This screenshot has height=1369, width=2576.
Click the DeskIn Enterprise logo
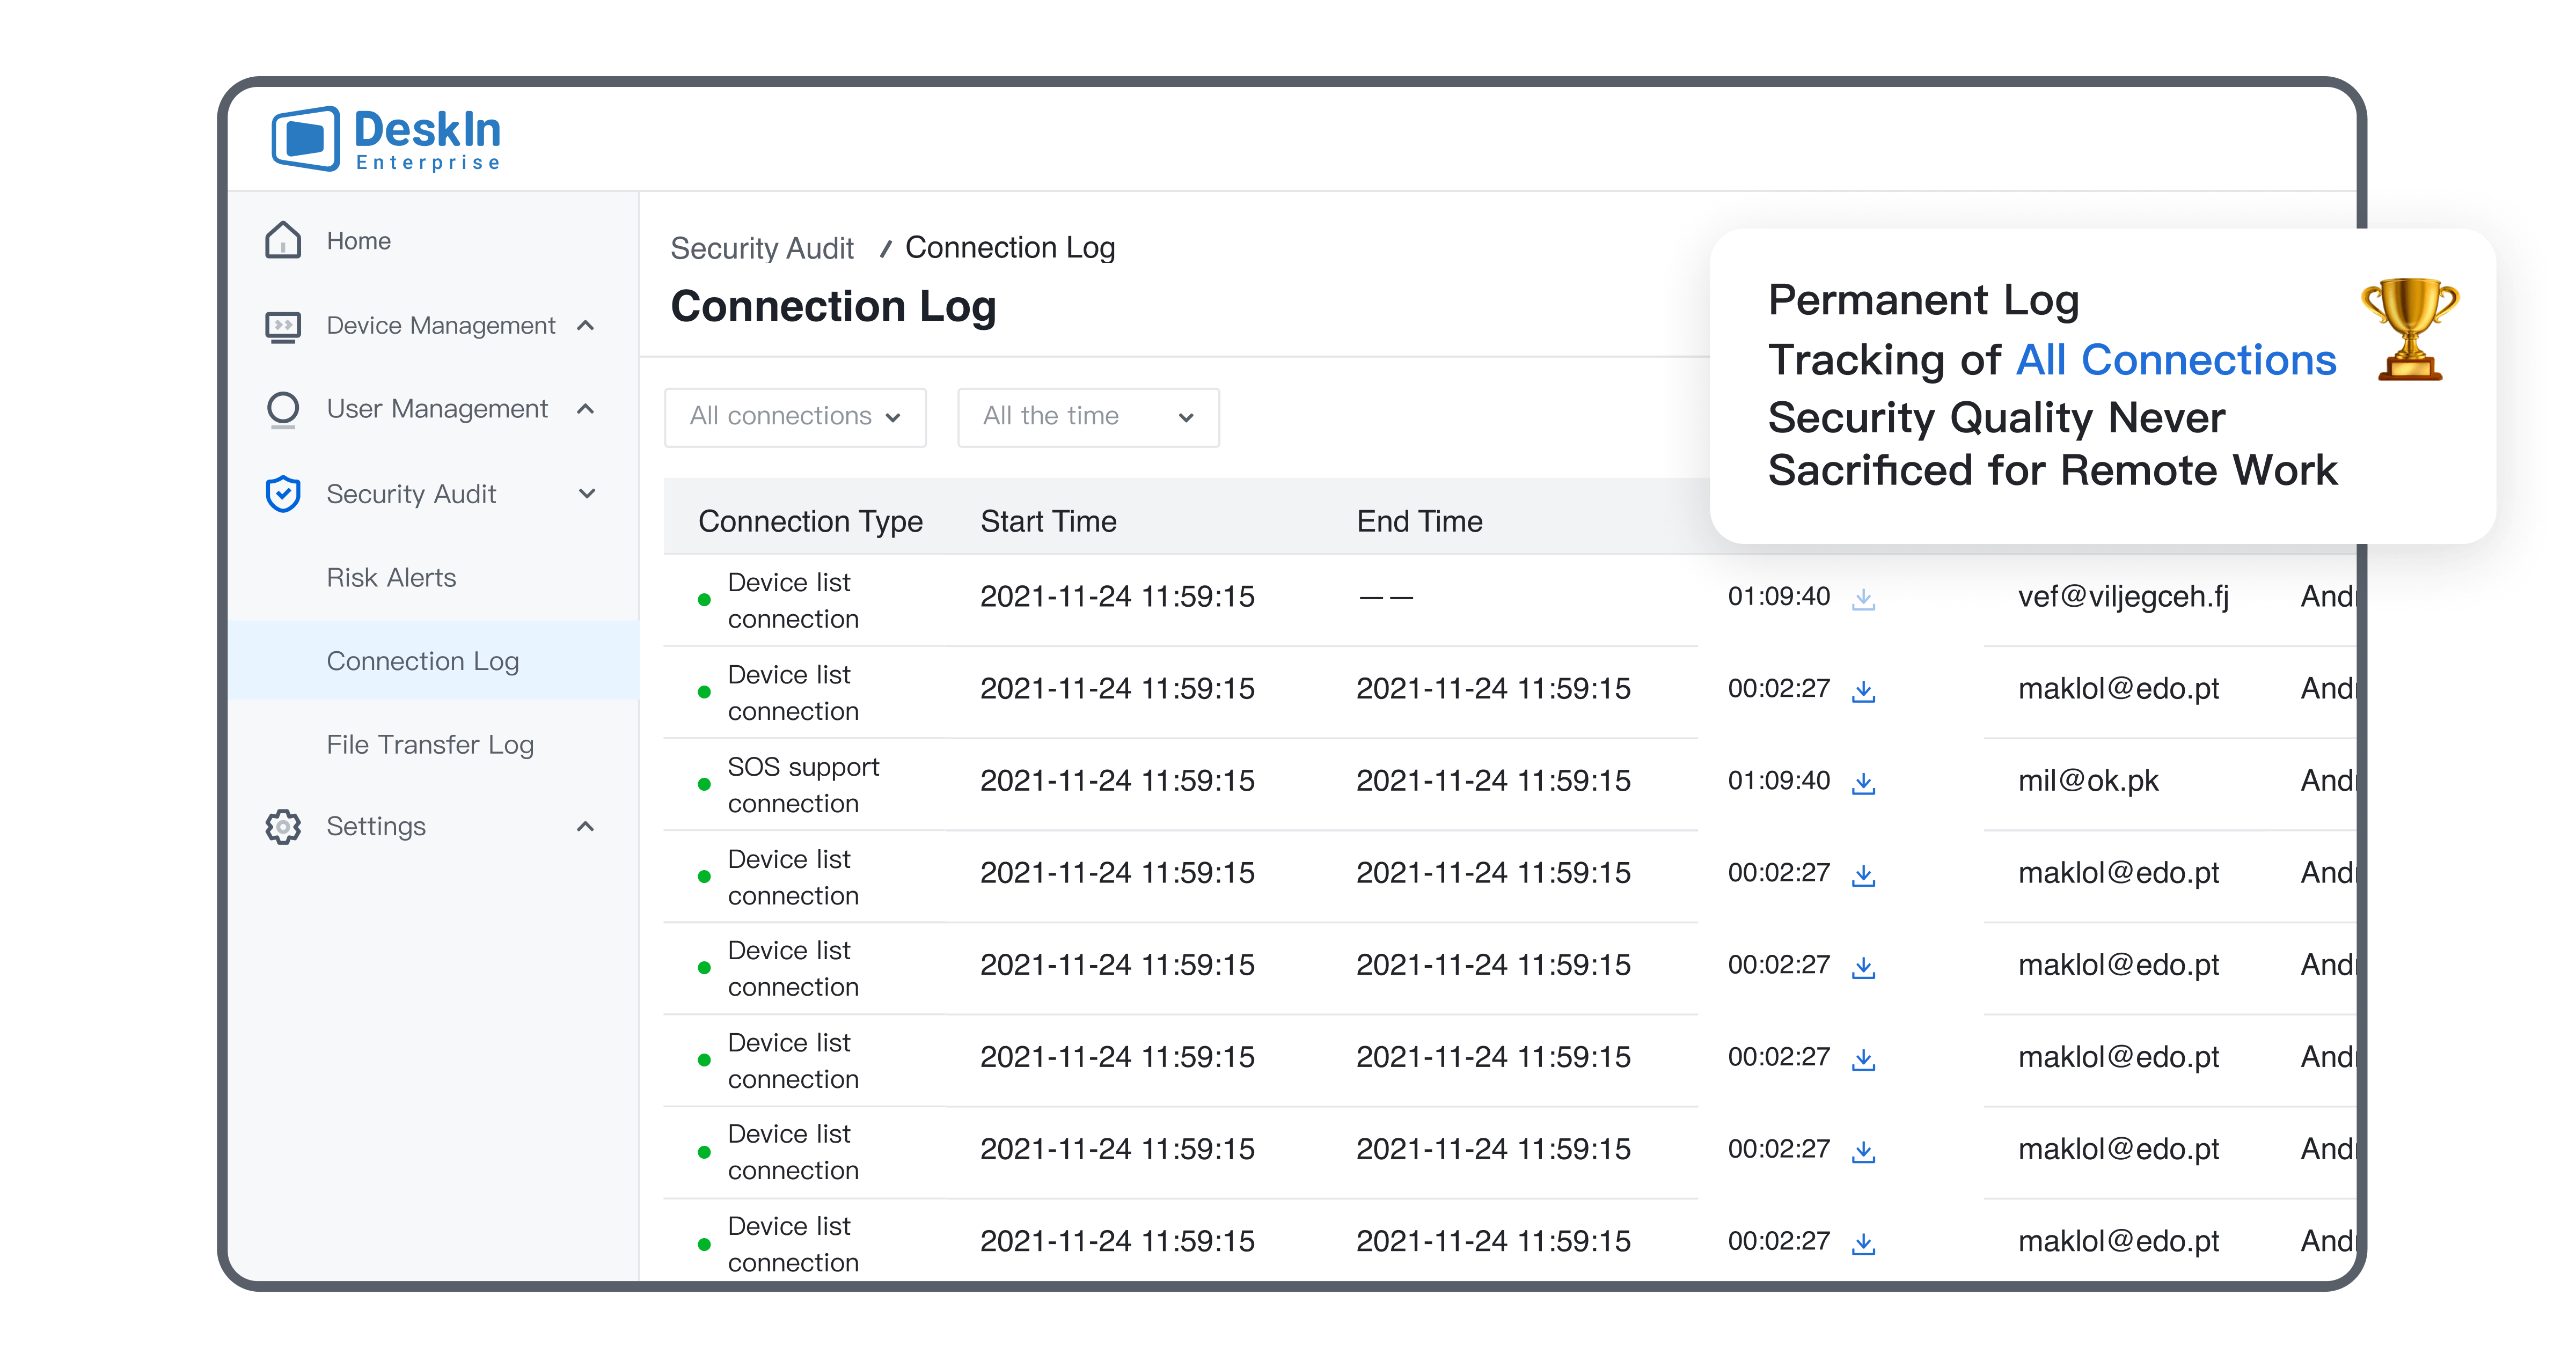386,139
